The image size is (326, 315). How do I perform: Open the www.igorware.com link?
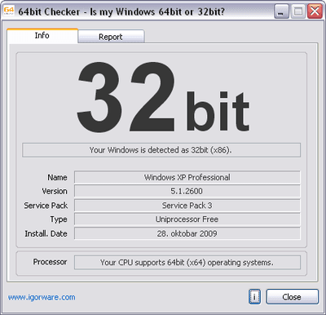pos(42,297)
